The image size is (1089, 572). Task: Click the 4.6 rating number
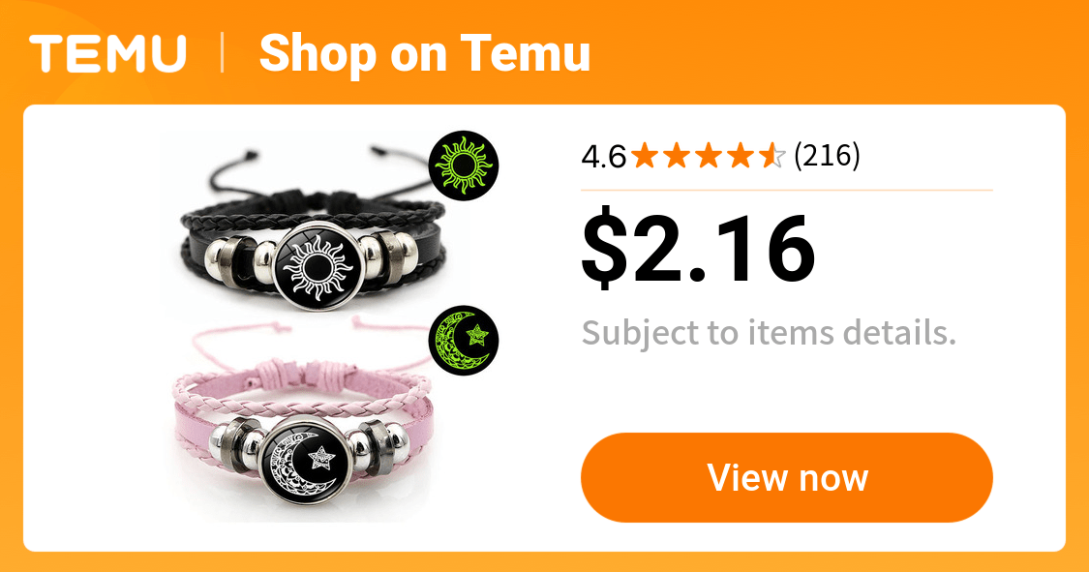(x=603, y=157)
